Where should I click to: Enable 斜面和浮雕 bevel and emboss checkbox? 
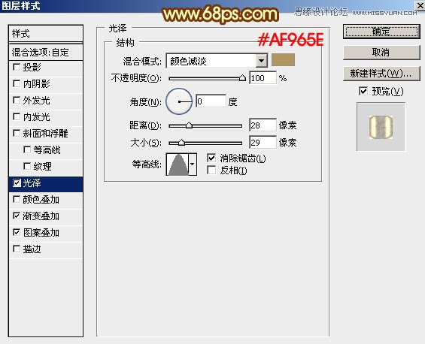[x=17, y=133]
